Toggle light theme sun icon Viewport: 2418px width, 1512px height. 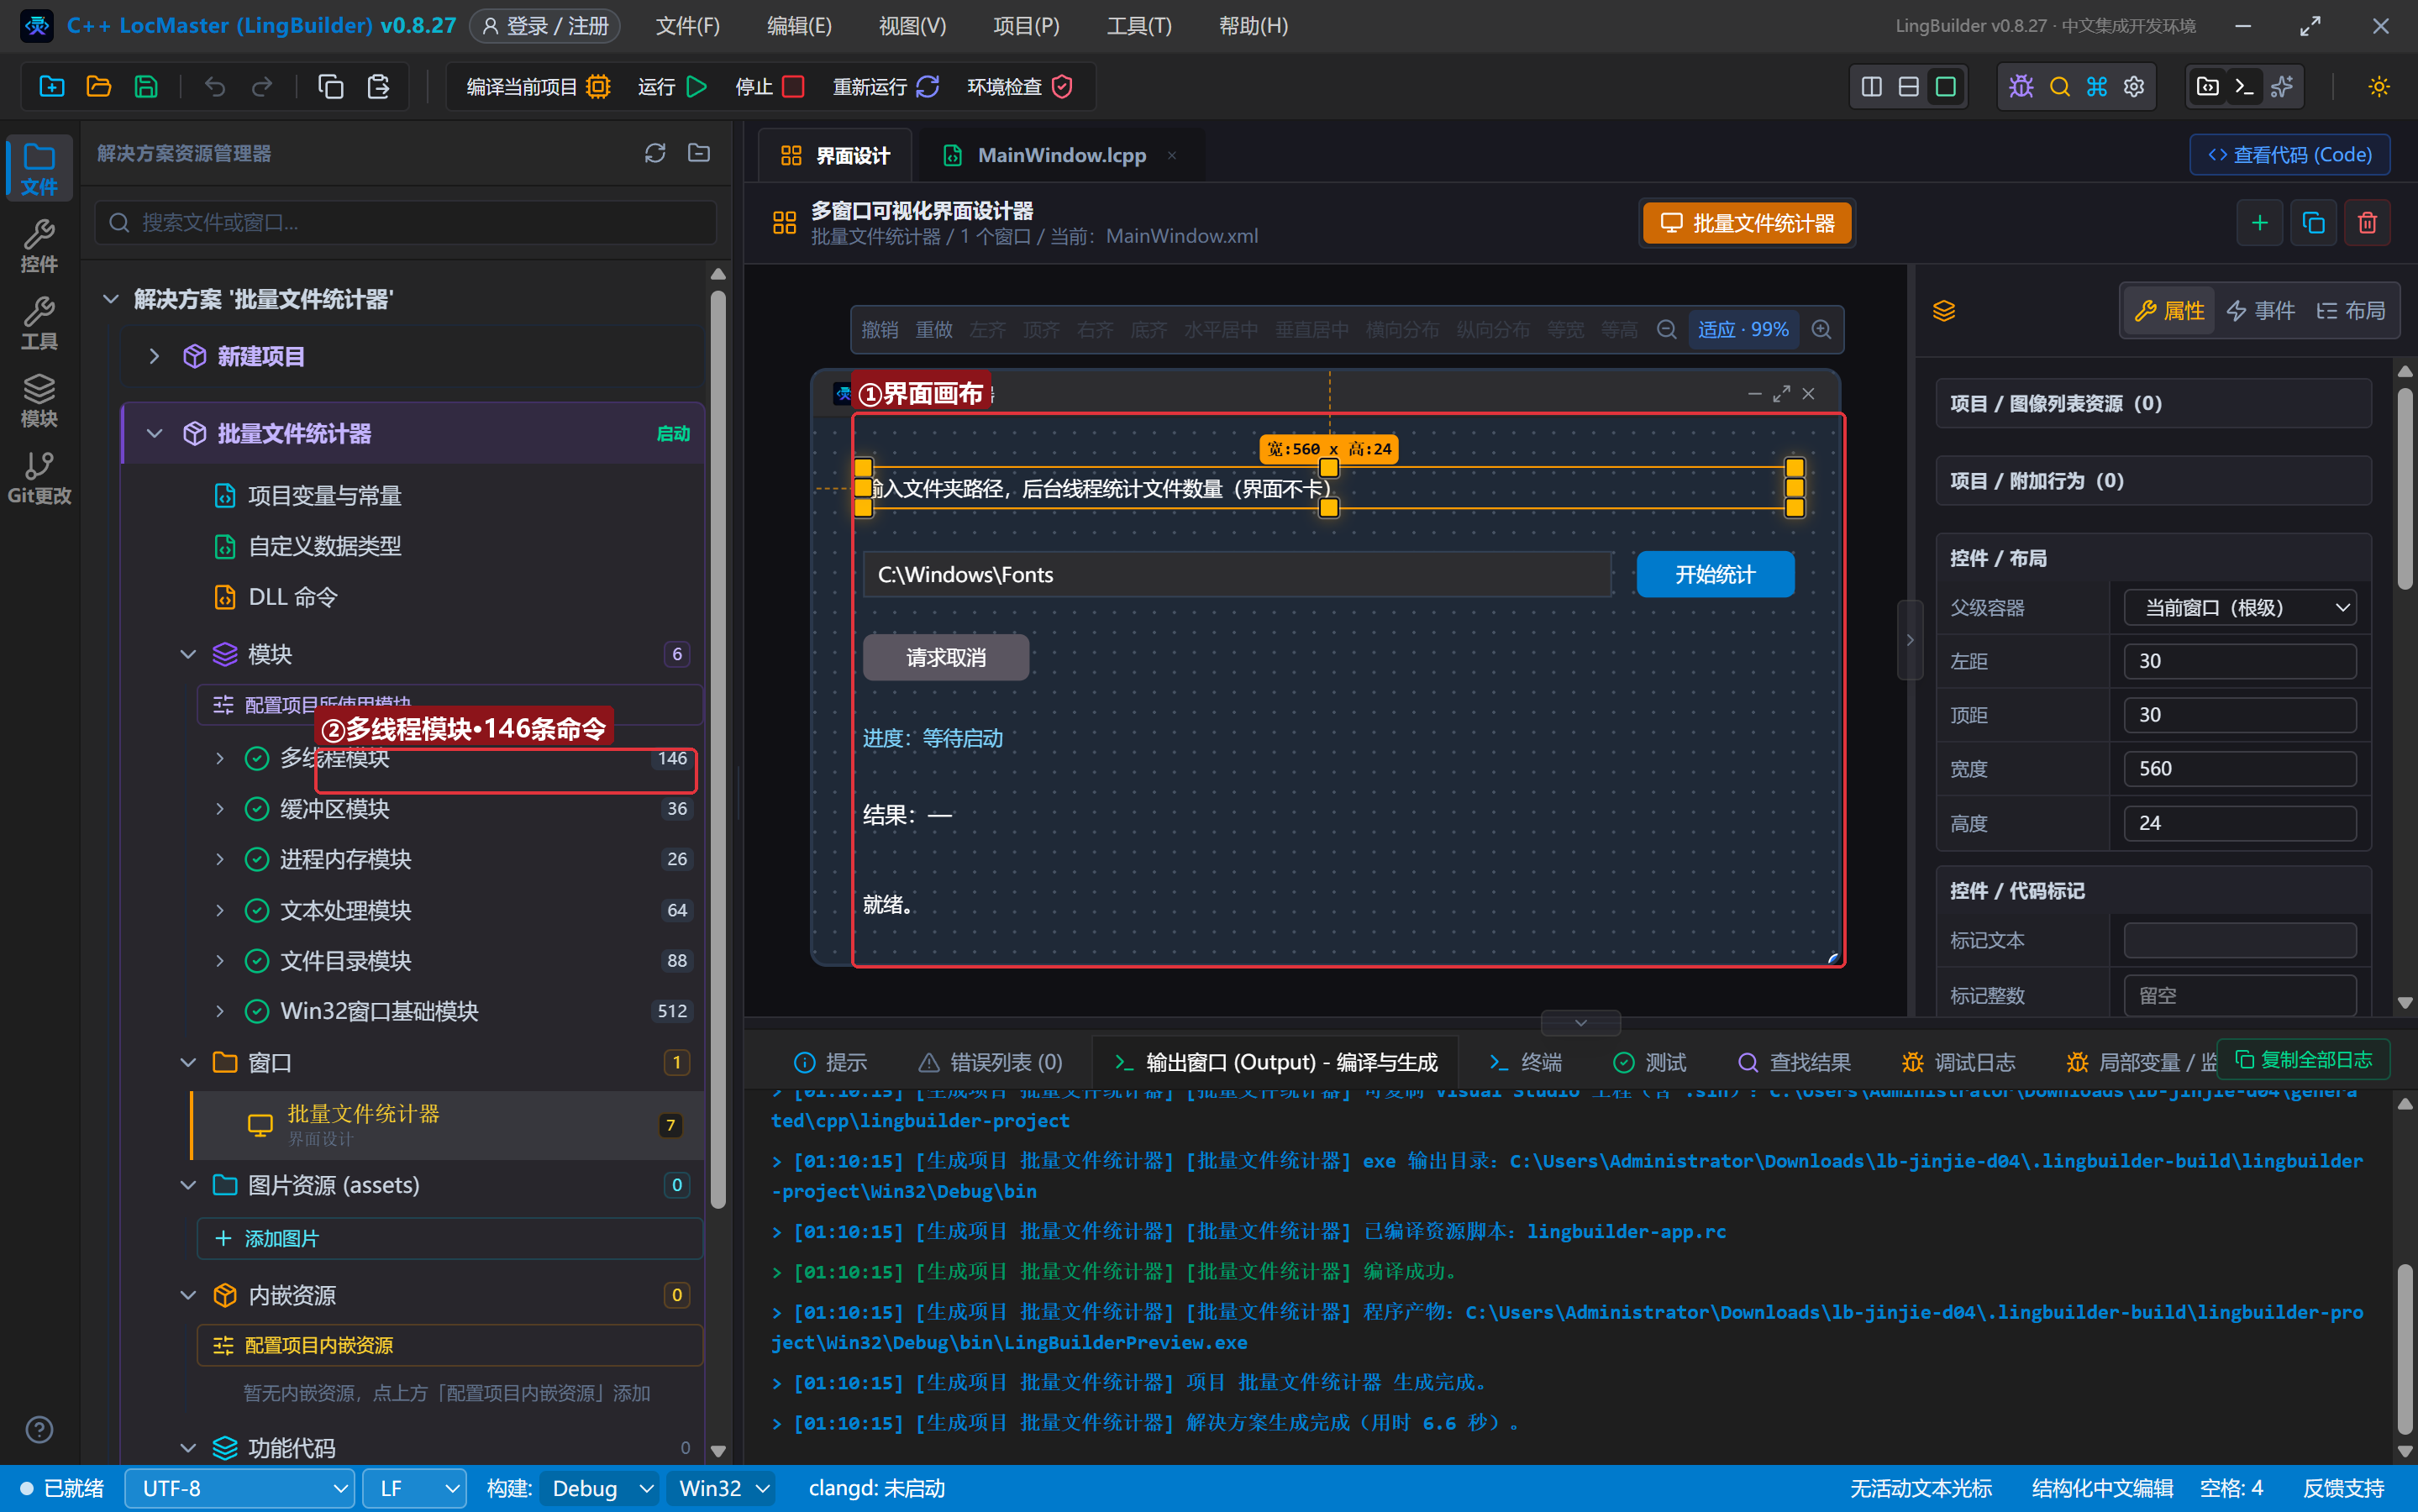click(x=2379, y=87)
